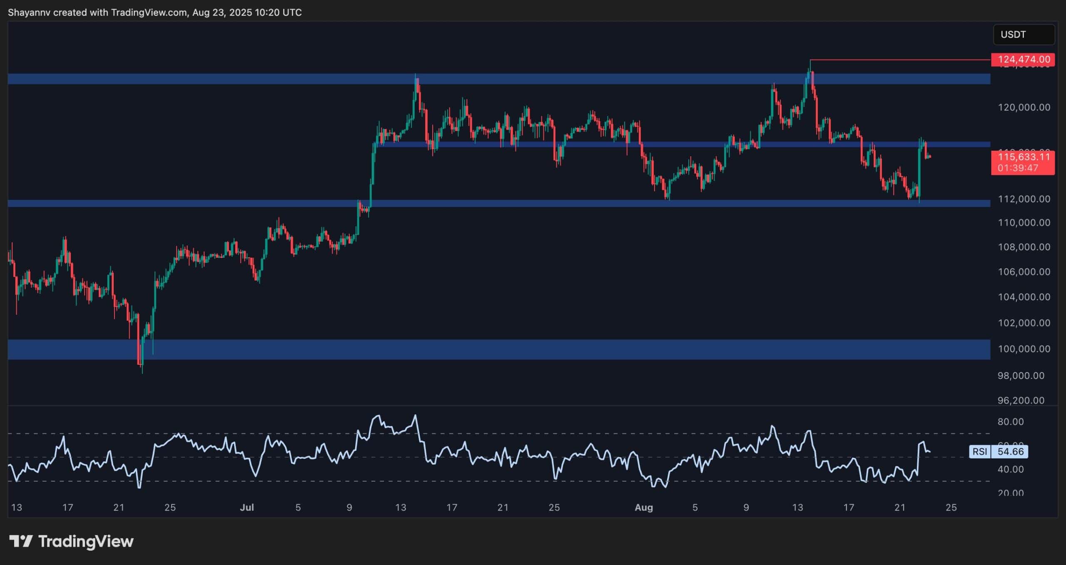Click the TradingView logo icon

click(x=21, y=541)
